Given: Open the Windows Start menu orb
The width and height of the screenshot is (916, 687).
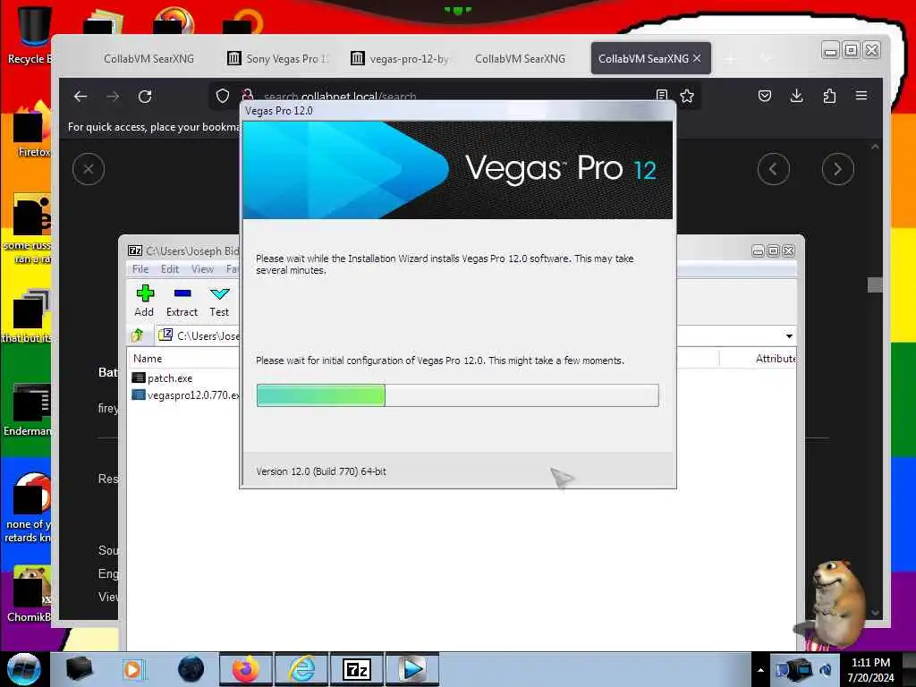Looking at the screenshot, I should tap(23, 669).
